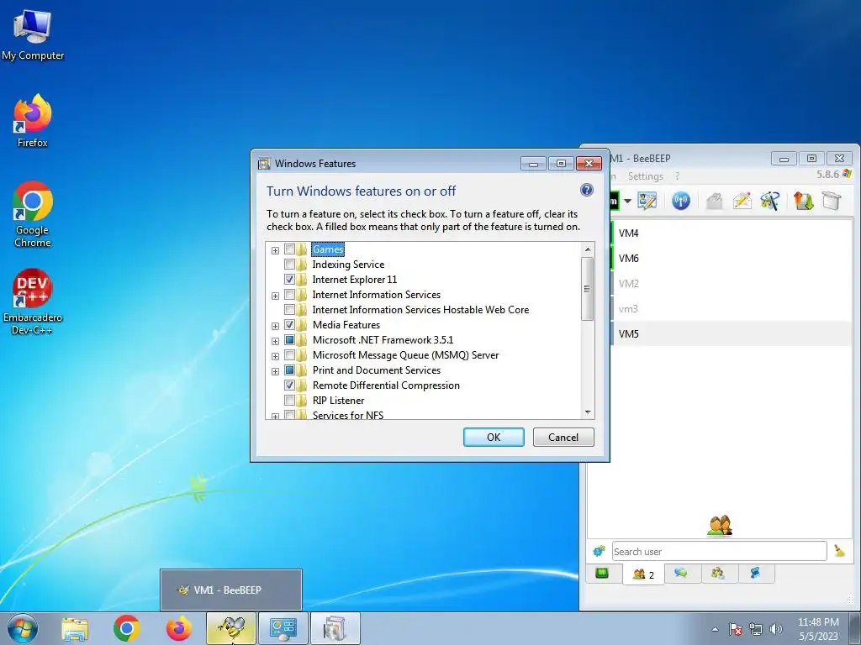Open the volume speaker icon in tray

tap(776, 629)
